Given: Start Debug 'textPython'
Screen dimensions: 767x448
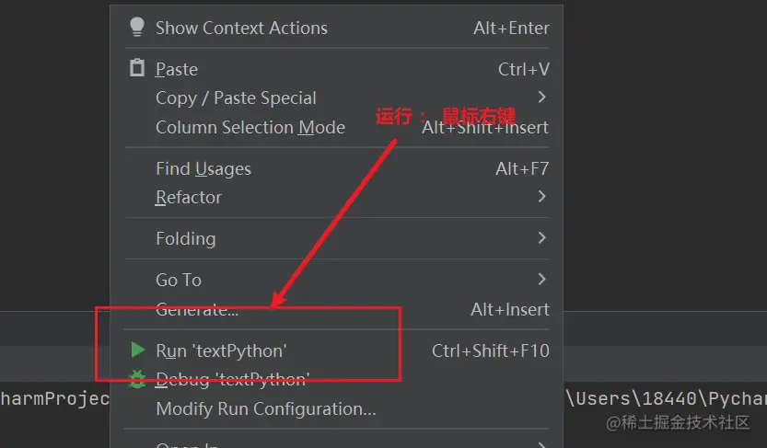Looking at the screenshot, I should [232, 378].
